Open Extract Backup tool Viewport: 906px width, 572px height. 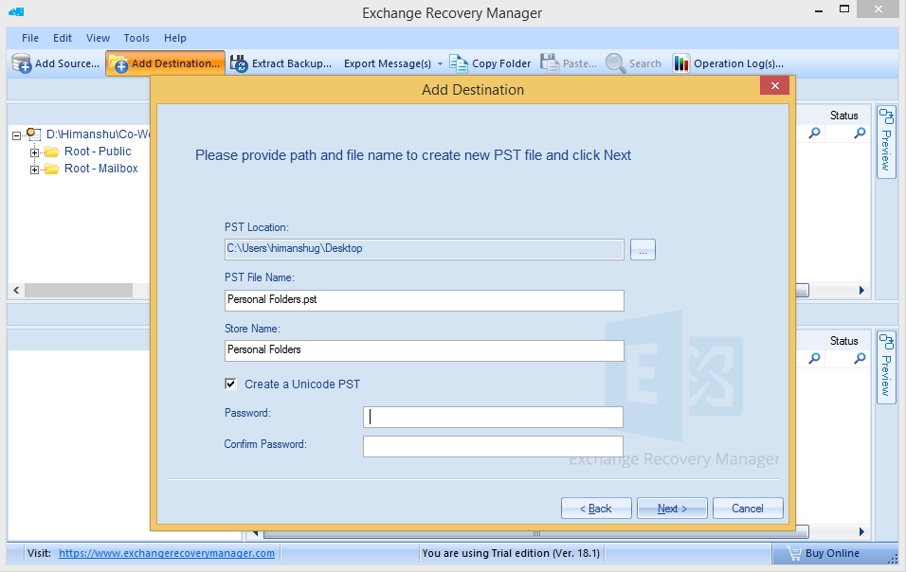coord(281,63)
